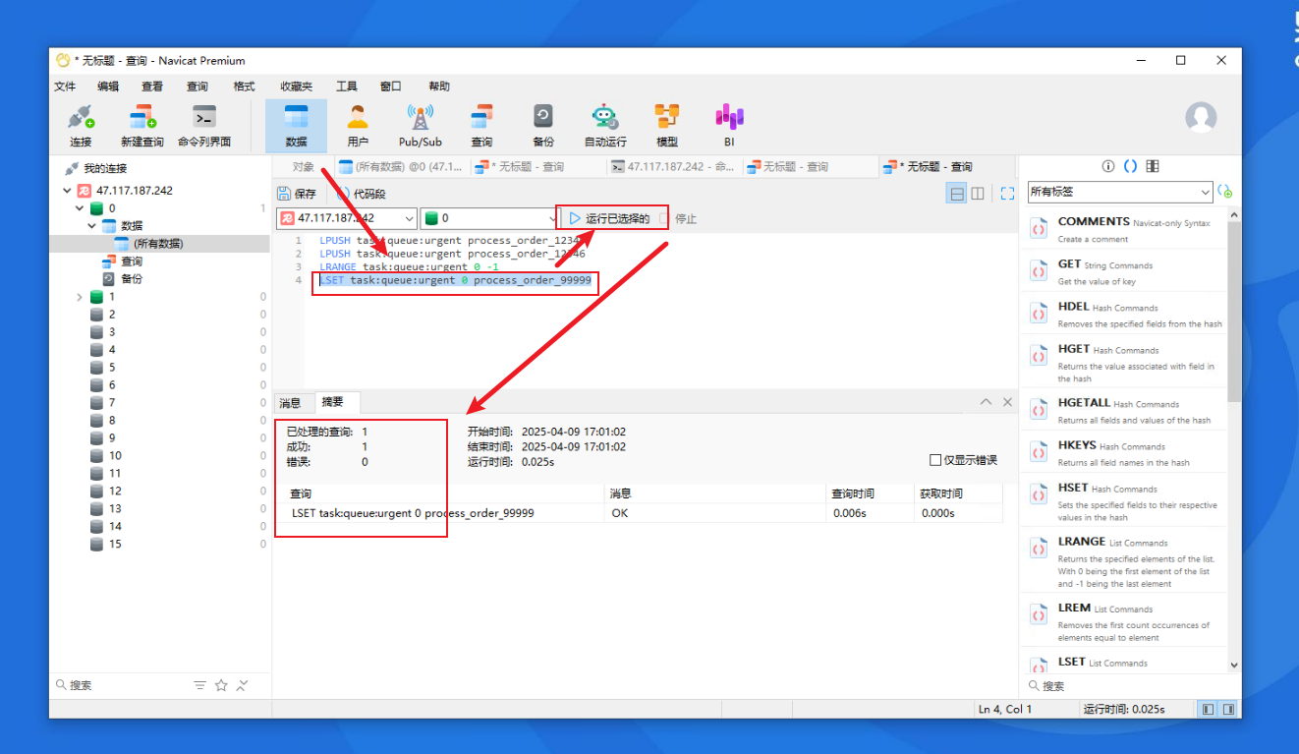Show the third pane icon in right panel
Screen dimensions: 1299x754
pyautogui.click(x=1153, y=166)
